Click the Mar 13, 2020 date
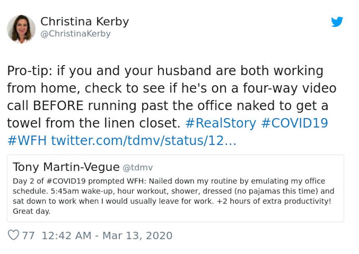 click(x=137, y=235)
